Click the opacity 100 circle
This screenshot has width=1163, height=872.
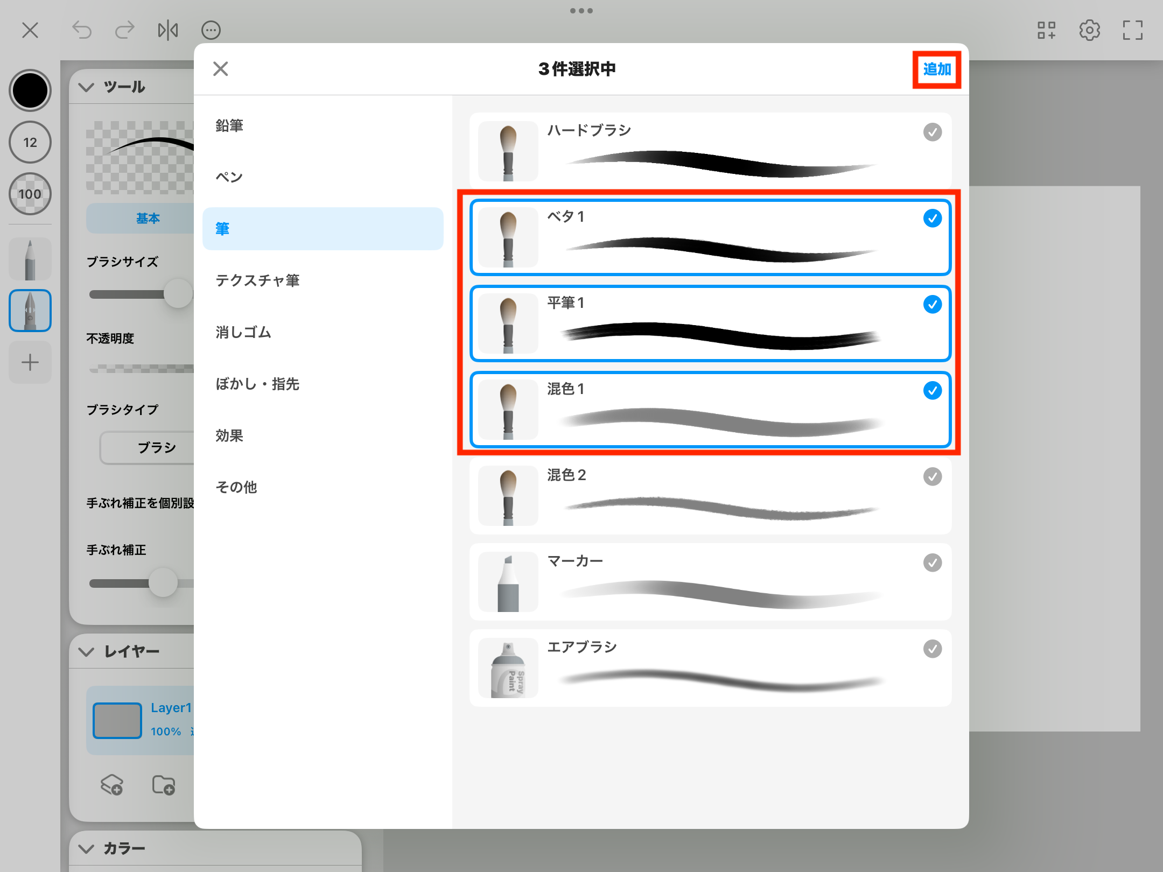tap(30, 194)
